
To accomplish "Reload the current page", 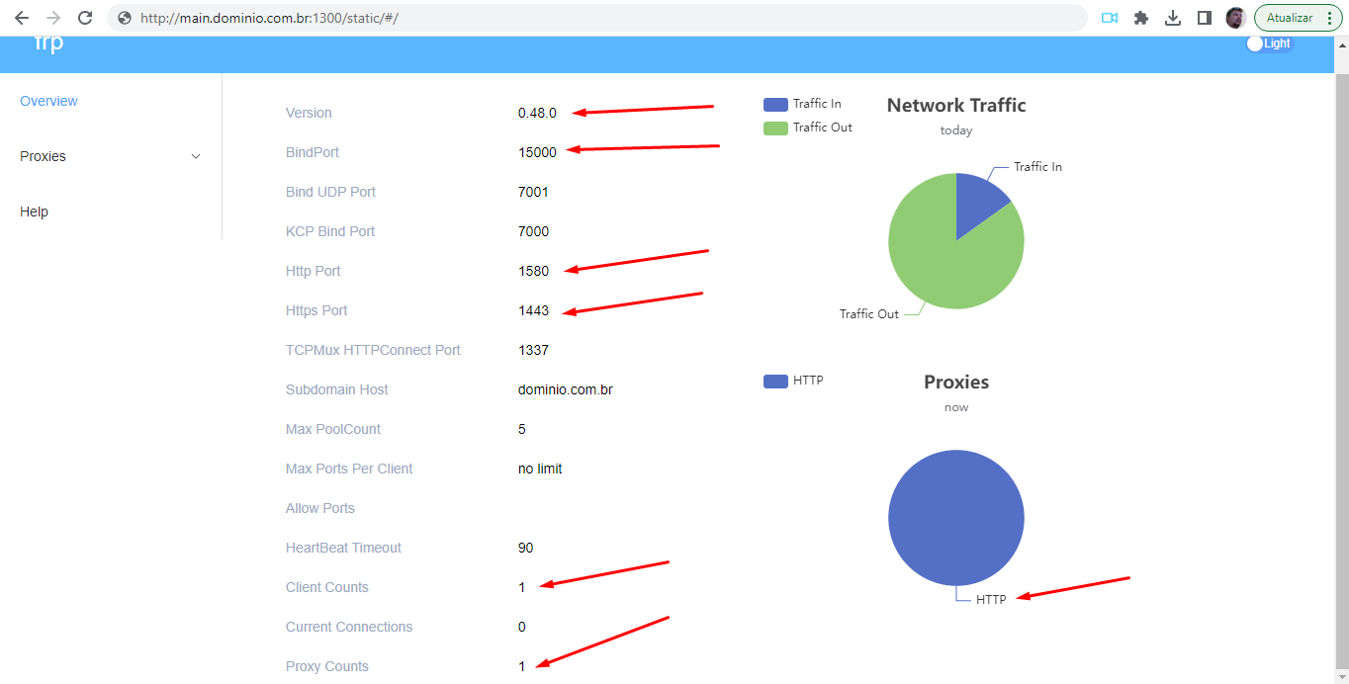I will point(85,17).
